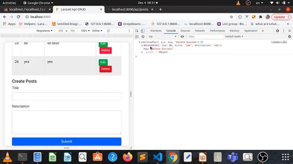Create a live expression using the eye icon
The height and width of the screenshot is (164, 293).
pyautogui.click(x=182, y=36)
